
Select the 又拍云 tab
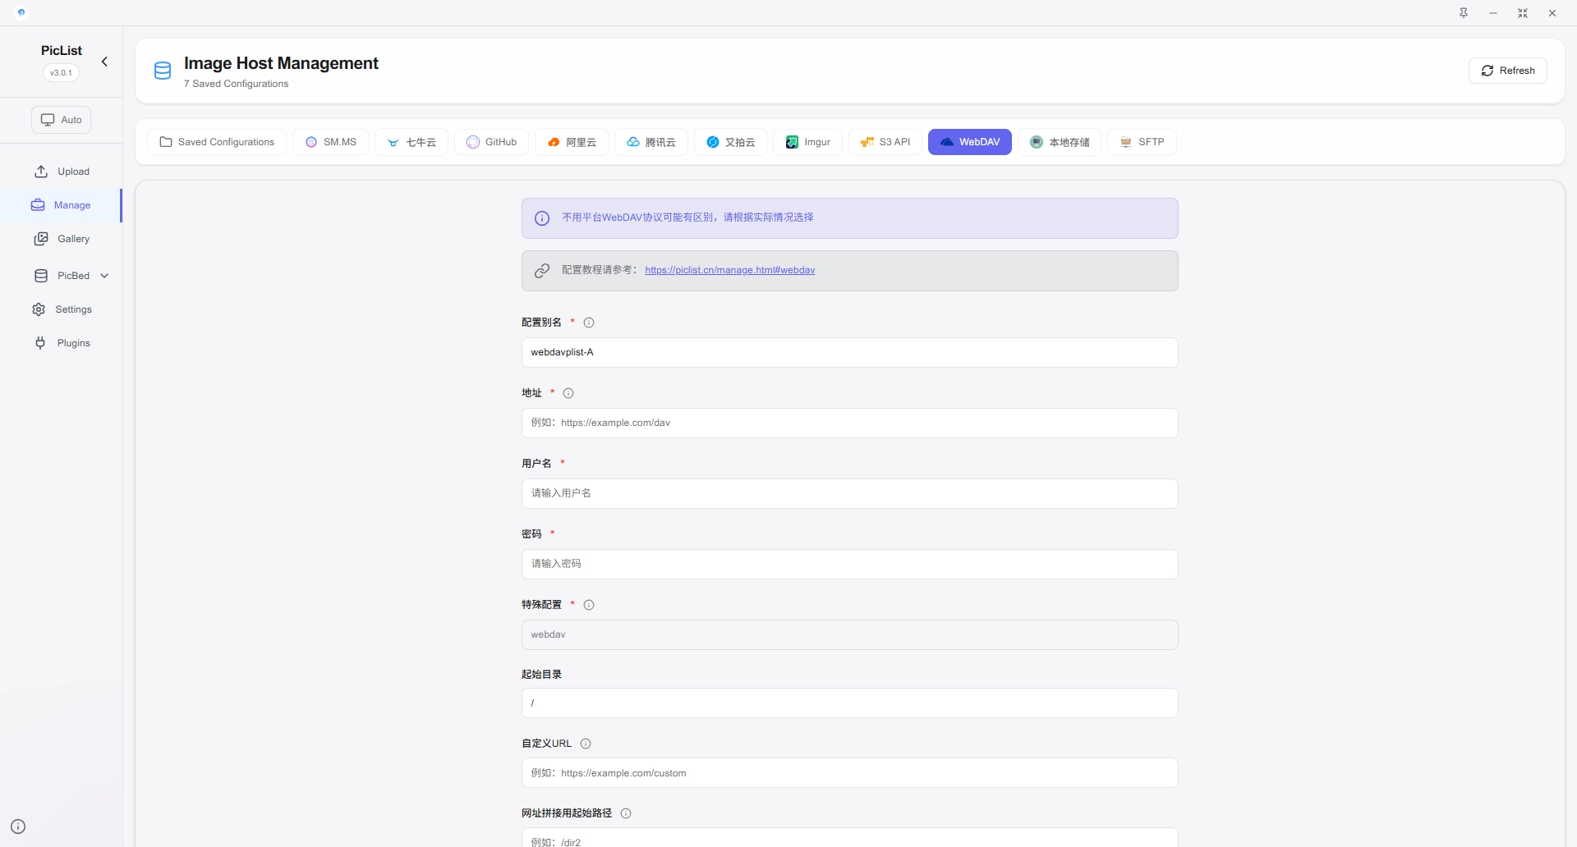click(731, 142)
